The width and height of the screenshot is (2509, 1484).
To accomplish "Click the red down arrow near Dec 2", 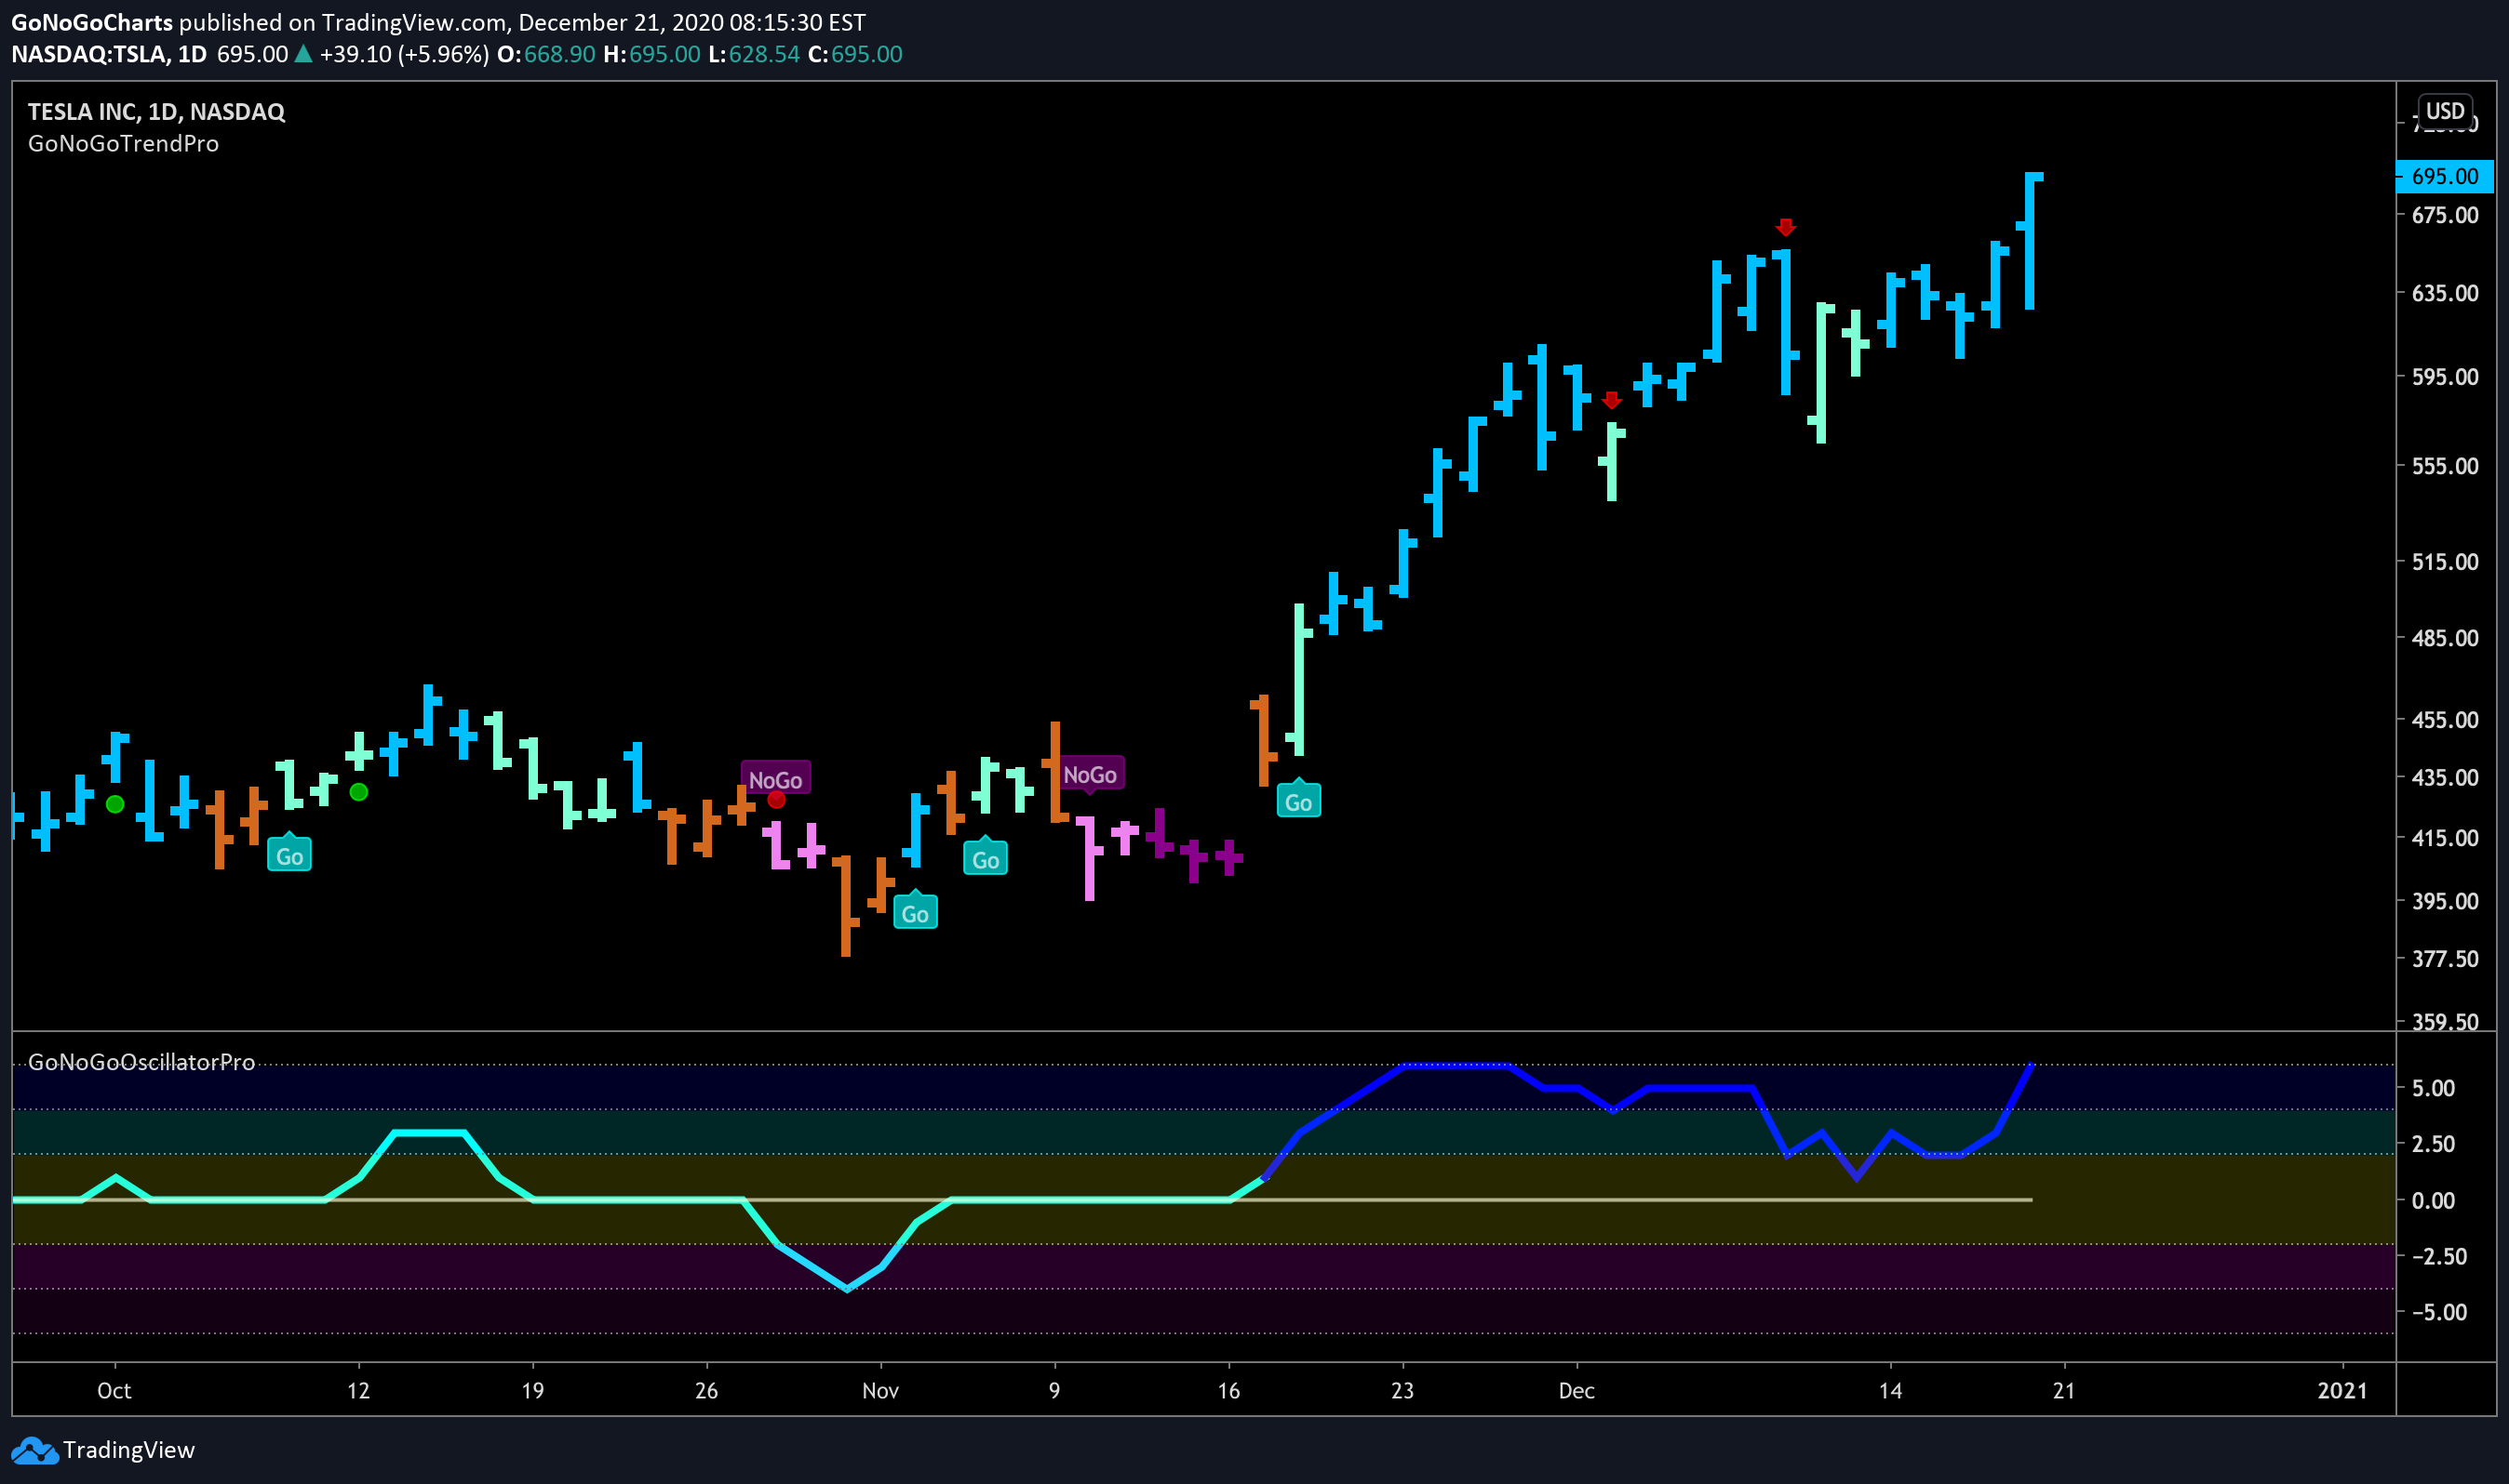I will pos(1610,400).
